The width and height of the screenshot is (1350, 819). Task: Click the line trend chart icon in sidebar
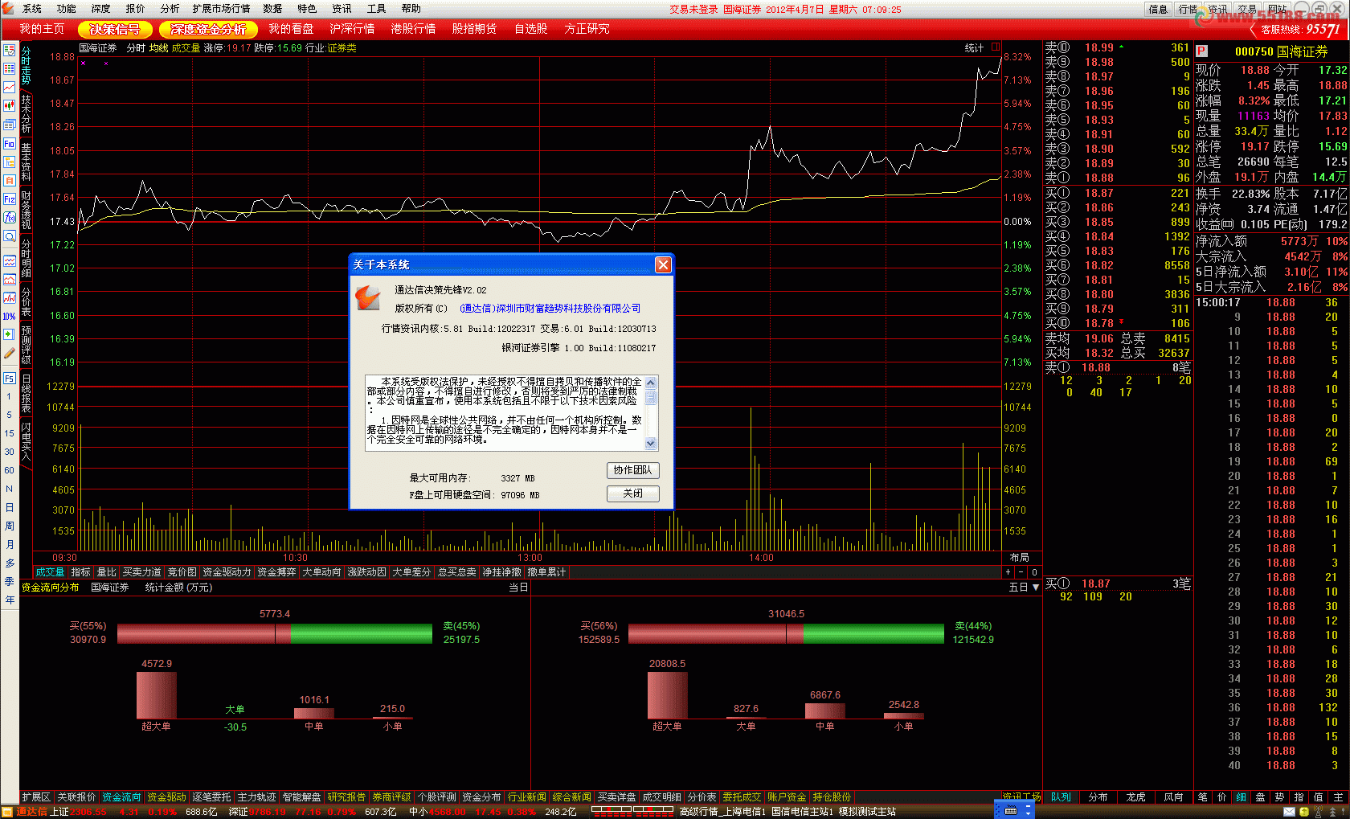point(9,87)
